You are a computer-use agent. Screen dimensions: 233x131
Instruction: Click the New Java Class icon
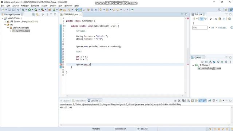coord(54,10)
